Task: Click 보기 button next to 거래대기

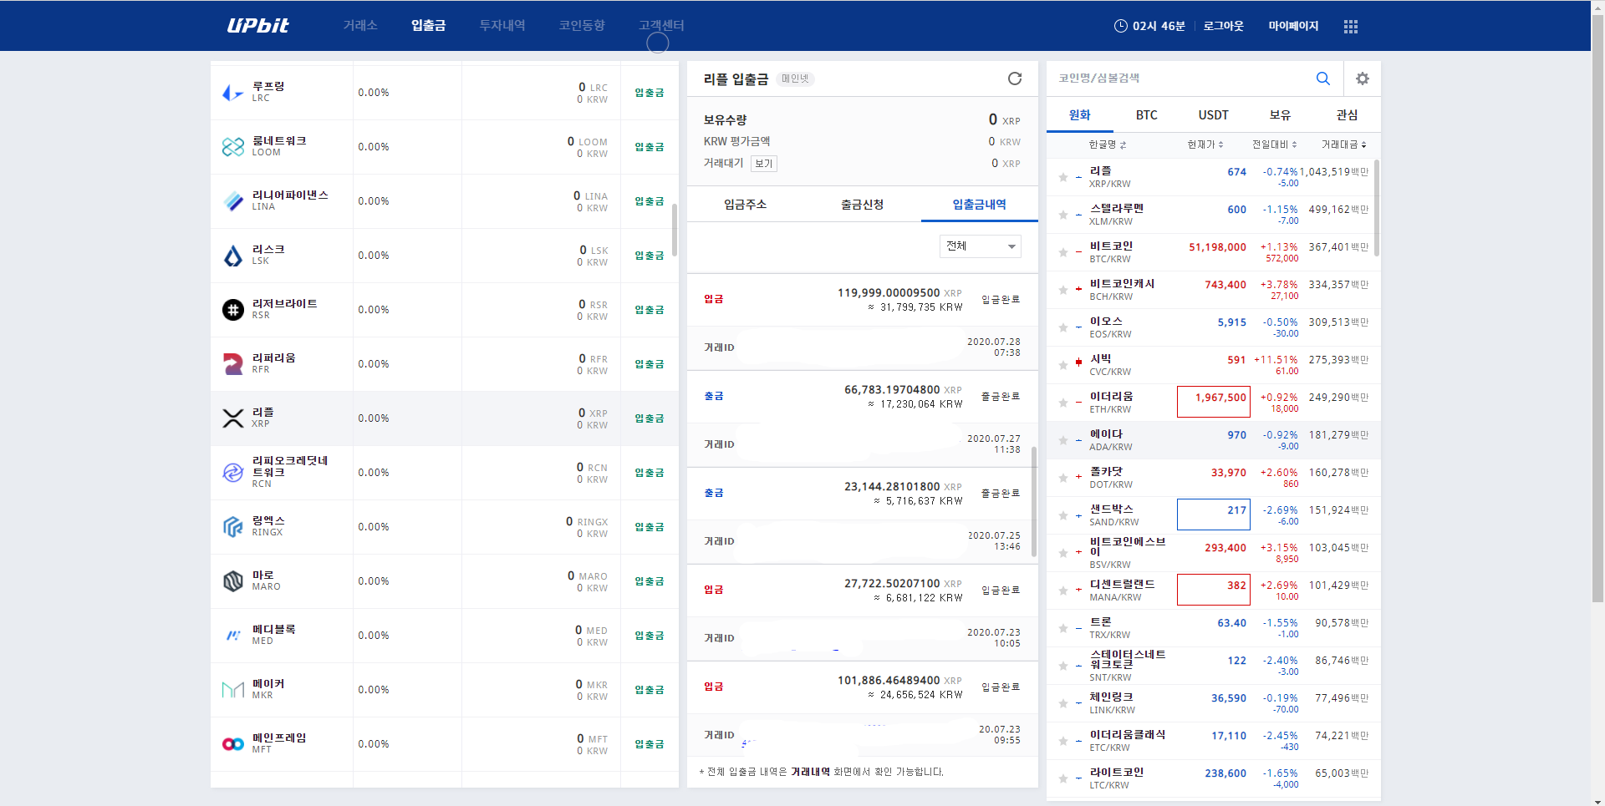Action: (764, 164)
